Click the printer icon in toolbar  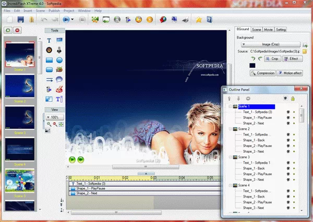pyautogui.click(x=185, y=20)
